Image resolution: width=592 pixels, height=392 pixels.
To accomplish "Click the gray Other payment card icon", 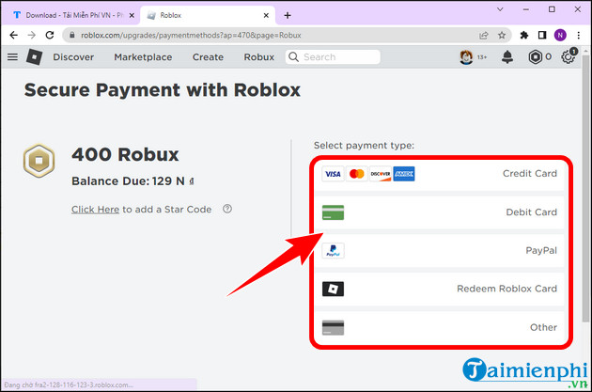I will point(333,327).
